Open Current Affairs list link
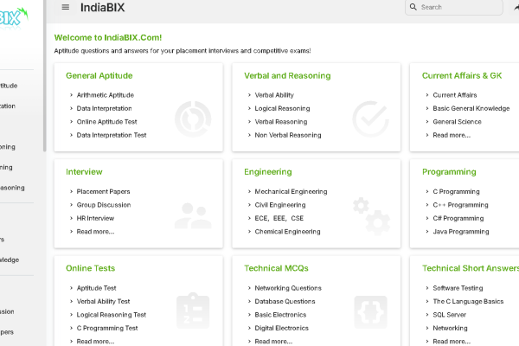Viewport: 519px width, 346px height. pos(455,95)
